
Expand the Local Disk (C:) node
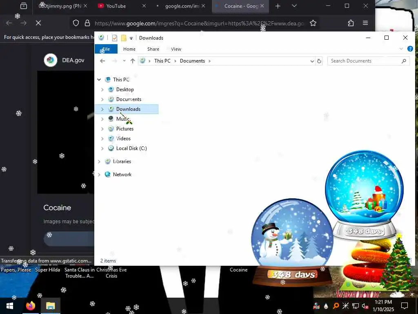(x=102, y=148)
